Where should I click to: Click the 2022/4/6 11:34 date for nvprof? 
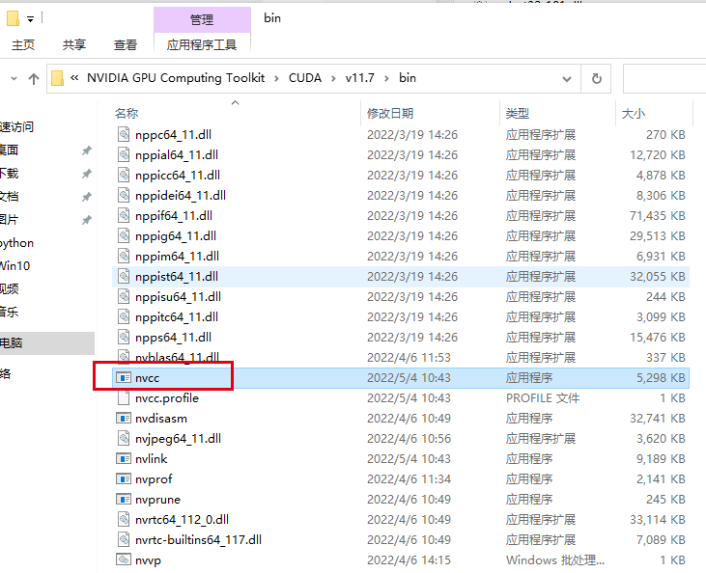(409, 479)
